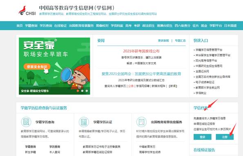Open the 聚焦2021全国两会 headline link

(x=141, y=74)
